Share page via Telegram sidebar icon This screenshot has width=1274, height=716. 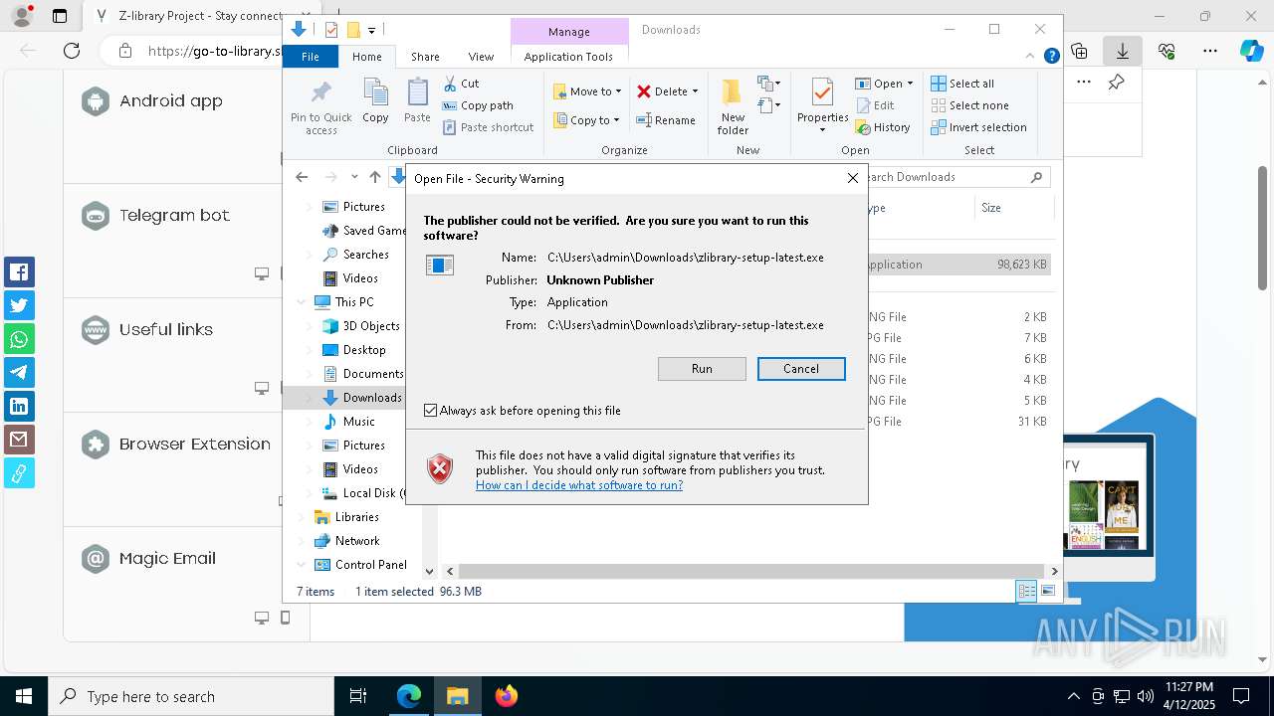pyautogui.click(x=19, y=372)
